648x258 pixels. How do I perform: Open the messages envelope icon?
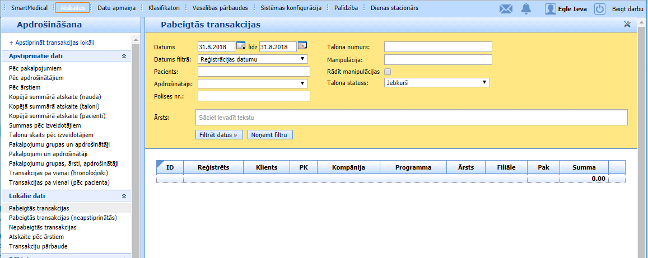pyautogui.click(x=506, y=8)
